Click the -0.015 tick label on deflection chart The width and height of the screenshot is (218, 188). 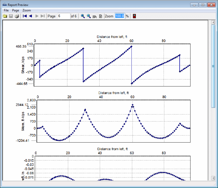tap(29, 160)
